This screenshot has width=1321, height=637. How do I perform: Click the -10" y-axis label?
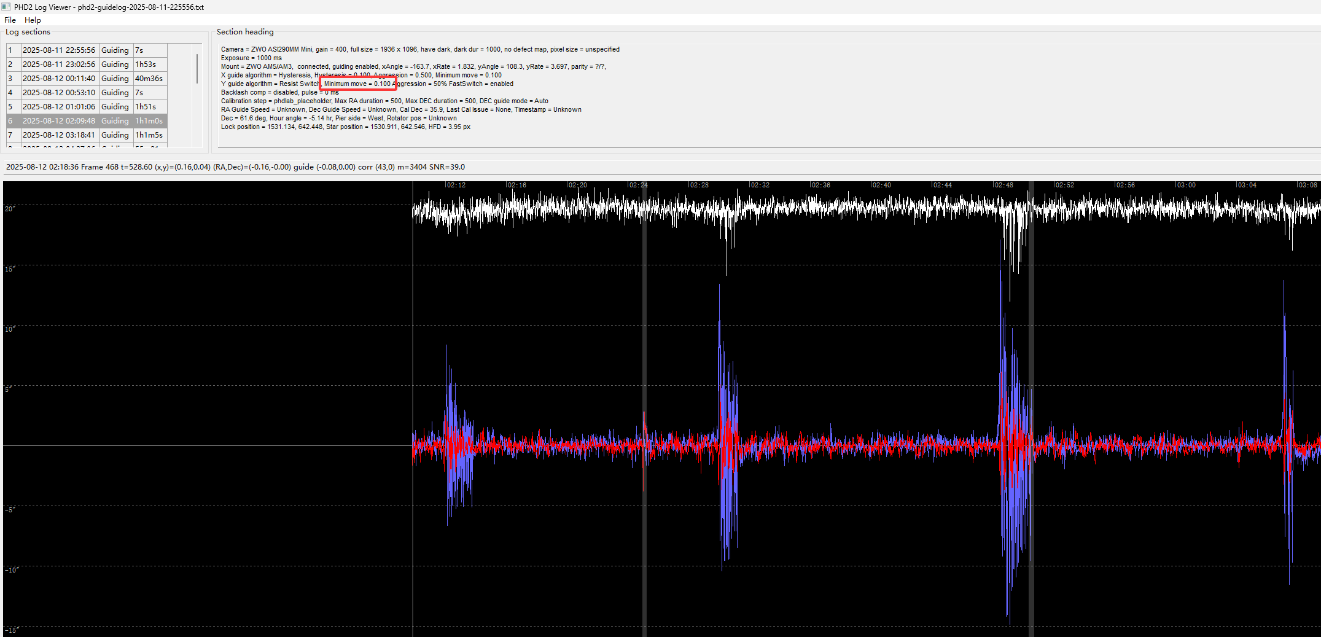(12, 570)
